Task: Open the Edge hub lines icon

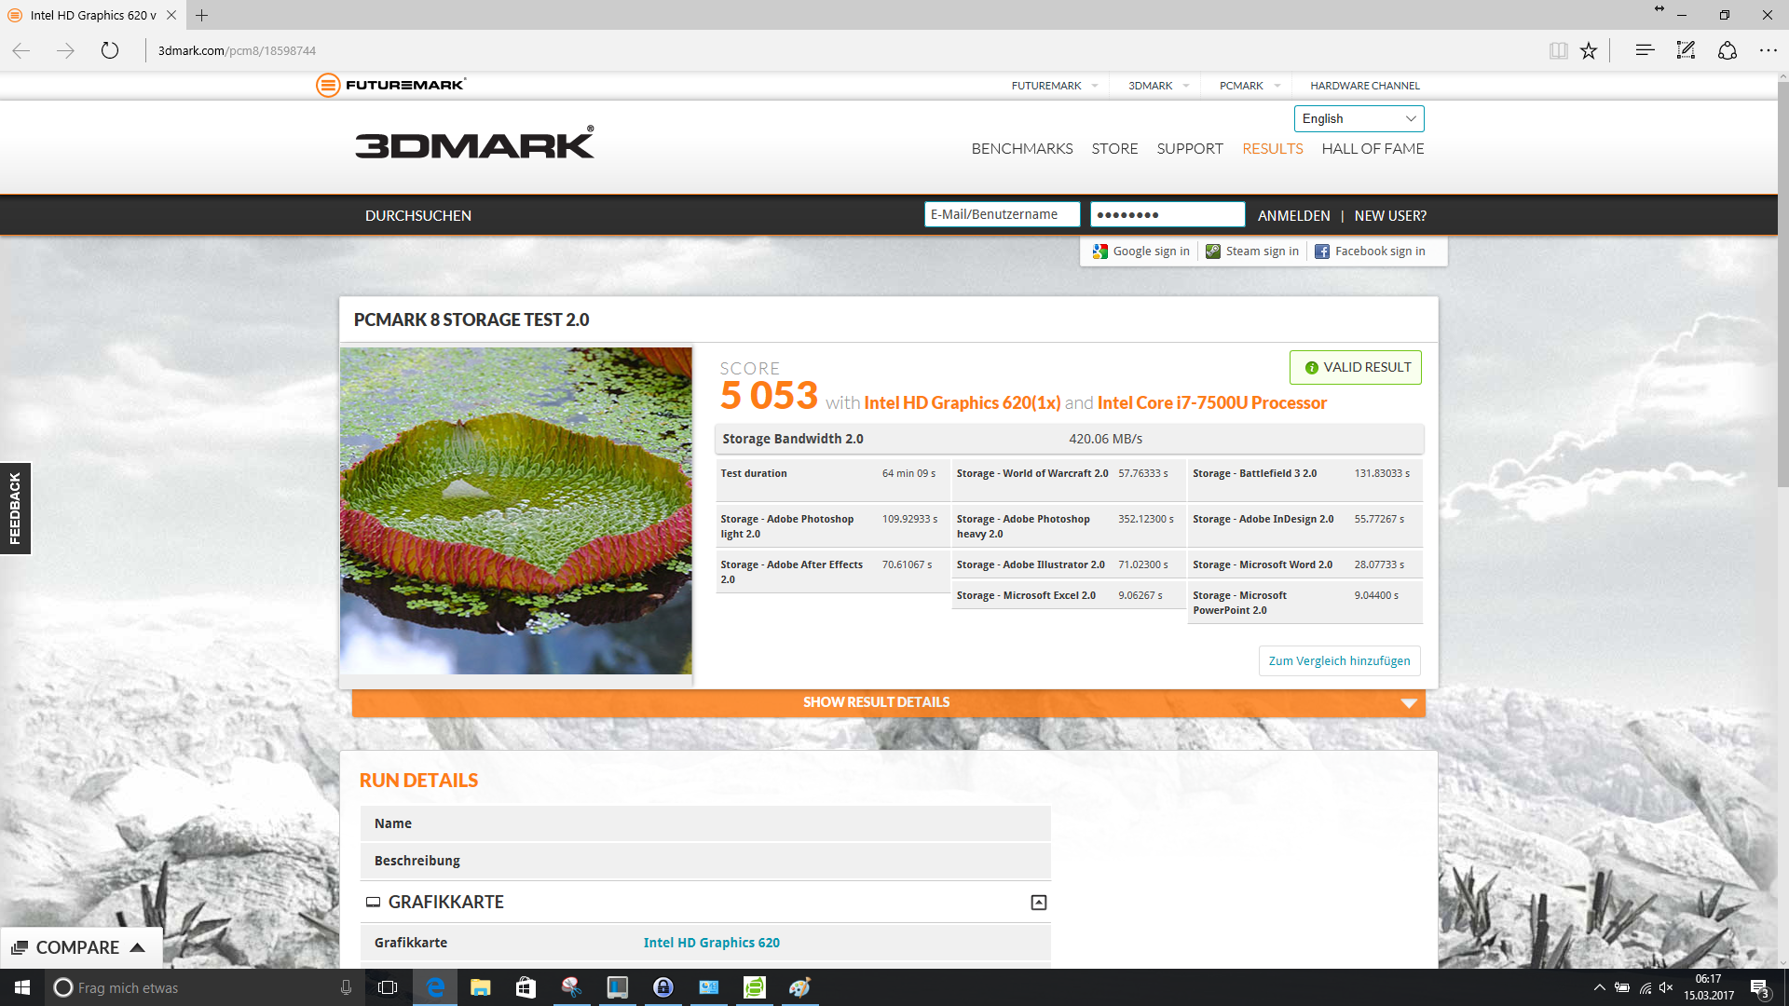Action: coord(1645,50)
